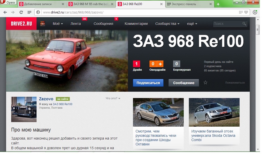The width and height of the screenshot is (266, 154).
Task: Click the scrollbar down arrow
Action: (258, 150)
